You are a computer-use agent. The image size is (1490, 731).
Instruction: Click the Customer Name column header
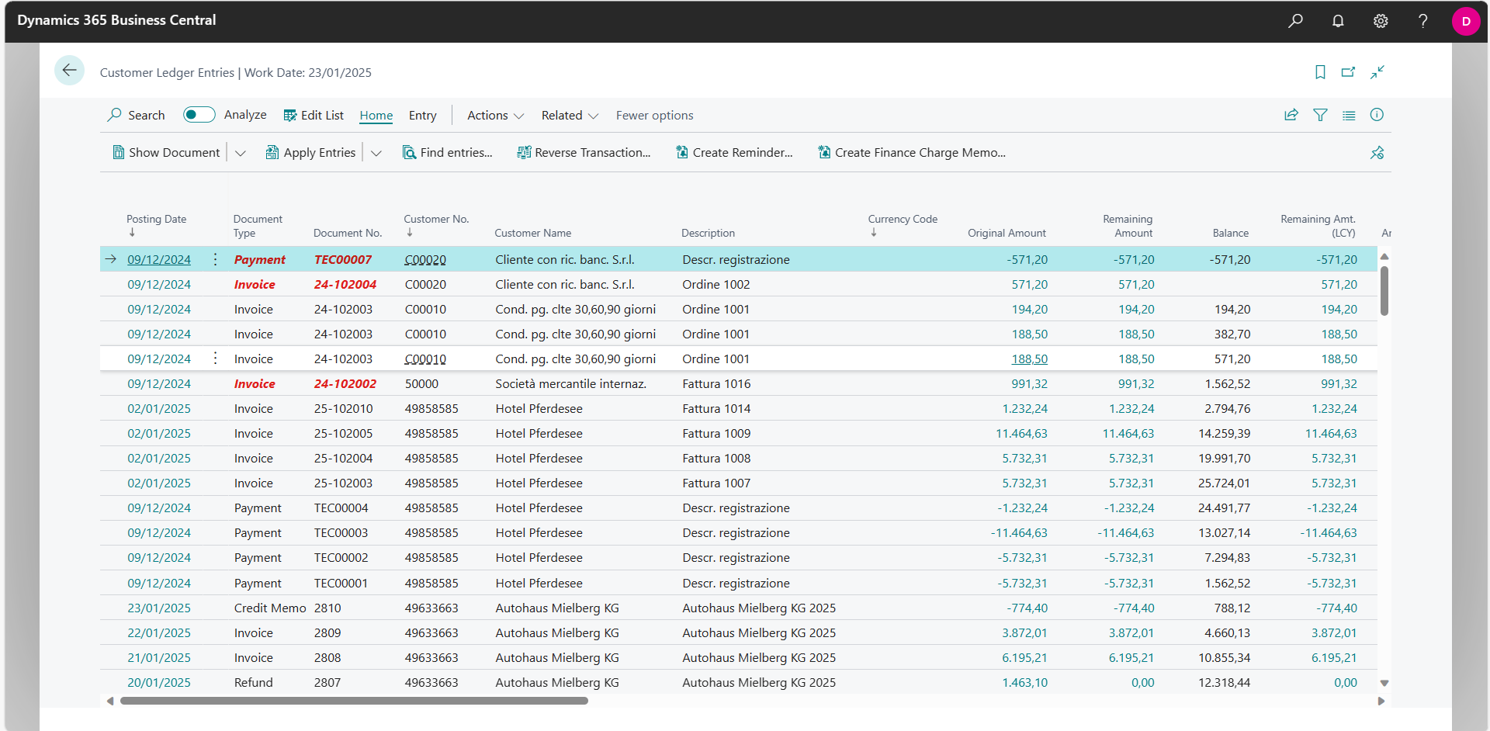tap(533, 233)
